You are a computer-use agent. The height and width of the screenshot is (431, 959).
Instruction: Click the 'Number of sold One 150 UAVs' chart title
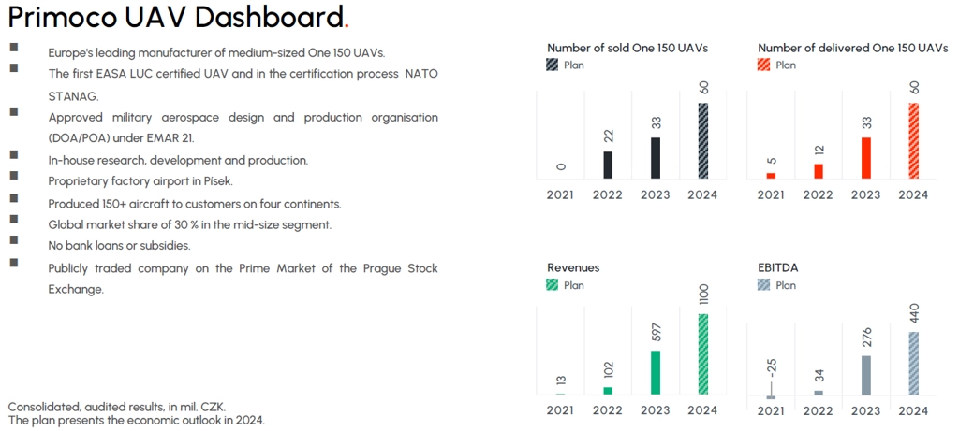point(627,49)
